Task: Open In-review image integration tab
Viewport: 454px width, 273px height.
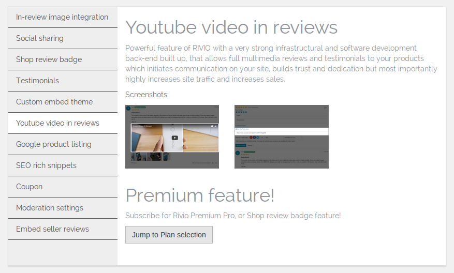Action: pos(63,18)
